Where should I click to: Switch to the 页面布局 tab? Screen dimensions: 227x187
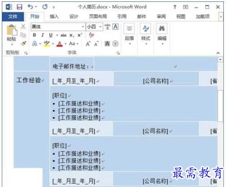click(98, 16)
